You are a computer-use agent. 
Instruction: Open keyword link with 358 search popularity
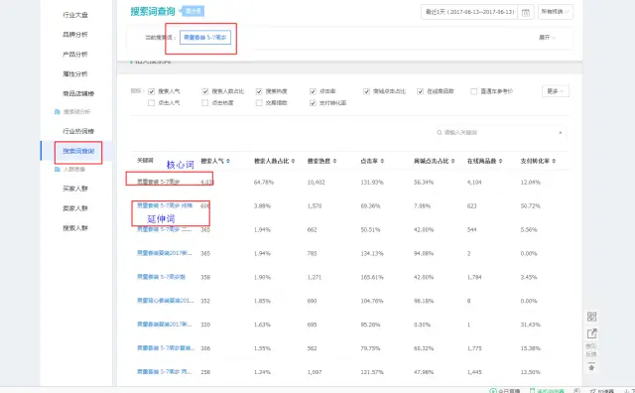pyautogui.click(x=161, y=277)
